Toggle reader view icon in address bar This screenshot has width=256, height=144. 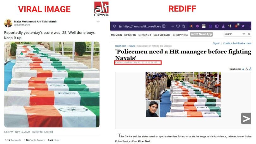click(x=164, y=26)
